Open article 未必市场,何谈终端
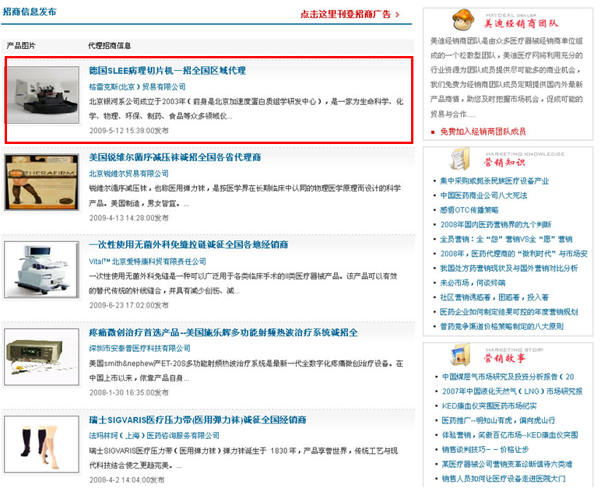This screenshot has width=601, height=488. pos(473,283)
